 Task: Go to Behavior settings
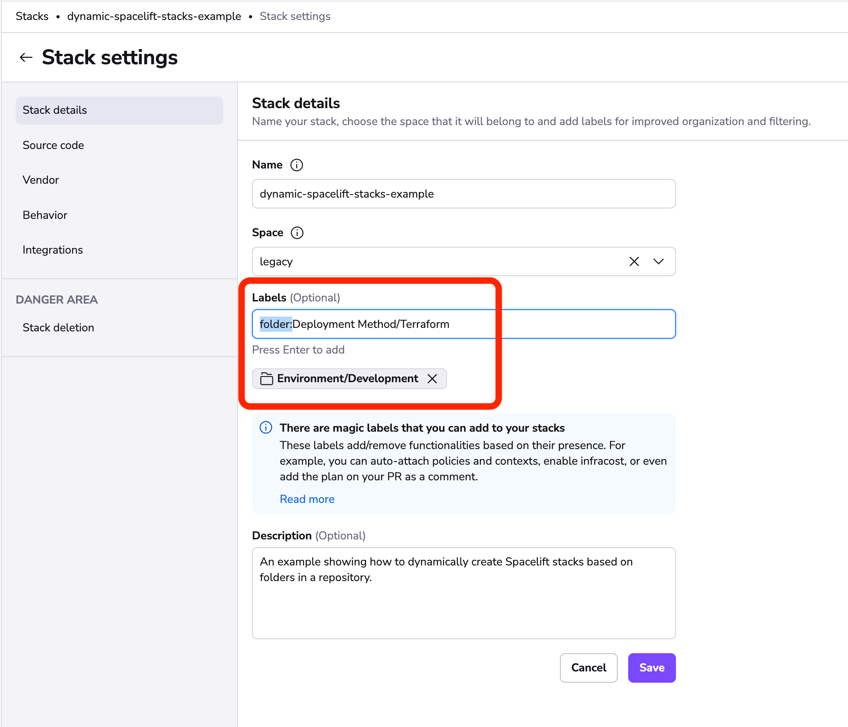tap(45, 215)
